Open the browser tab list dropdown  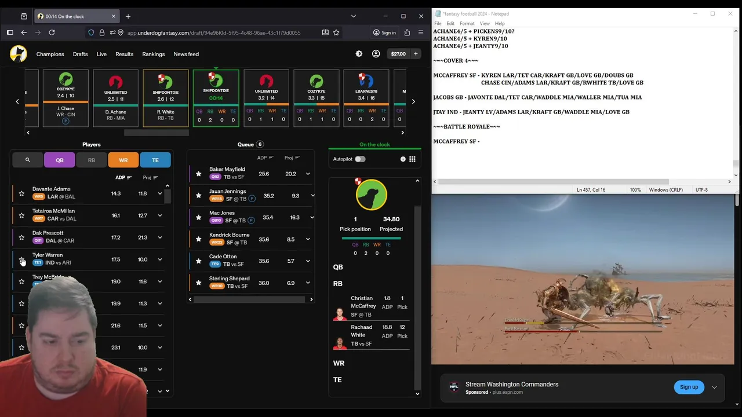[x=353, y=16]
